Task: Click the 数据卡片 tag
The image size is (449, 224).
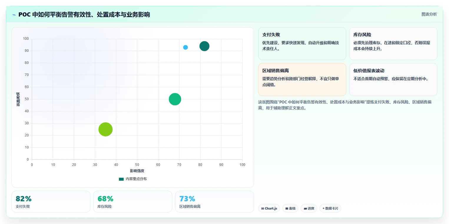Action: [x=330, y=208]
